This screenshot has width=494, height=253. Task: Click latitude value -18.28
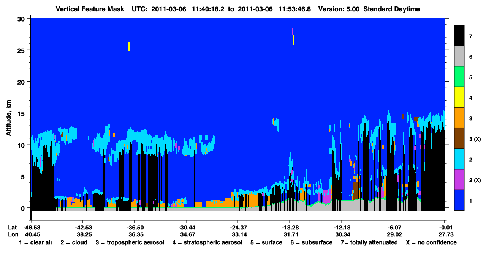289,227
